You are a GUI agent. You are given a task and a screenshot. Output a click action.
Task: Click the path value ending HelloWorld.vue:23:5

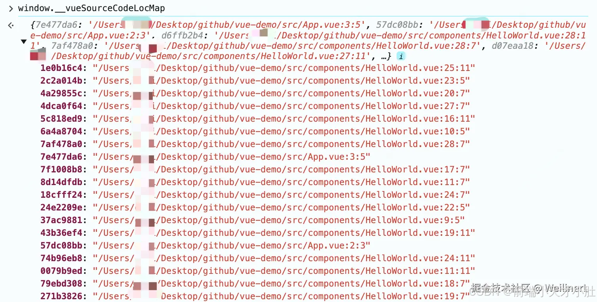281,80
